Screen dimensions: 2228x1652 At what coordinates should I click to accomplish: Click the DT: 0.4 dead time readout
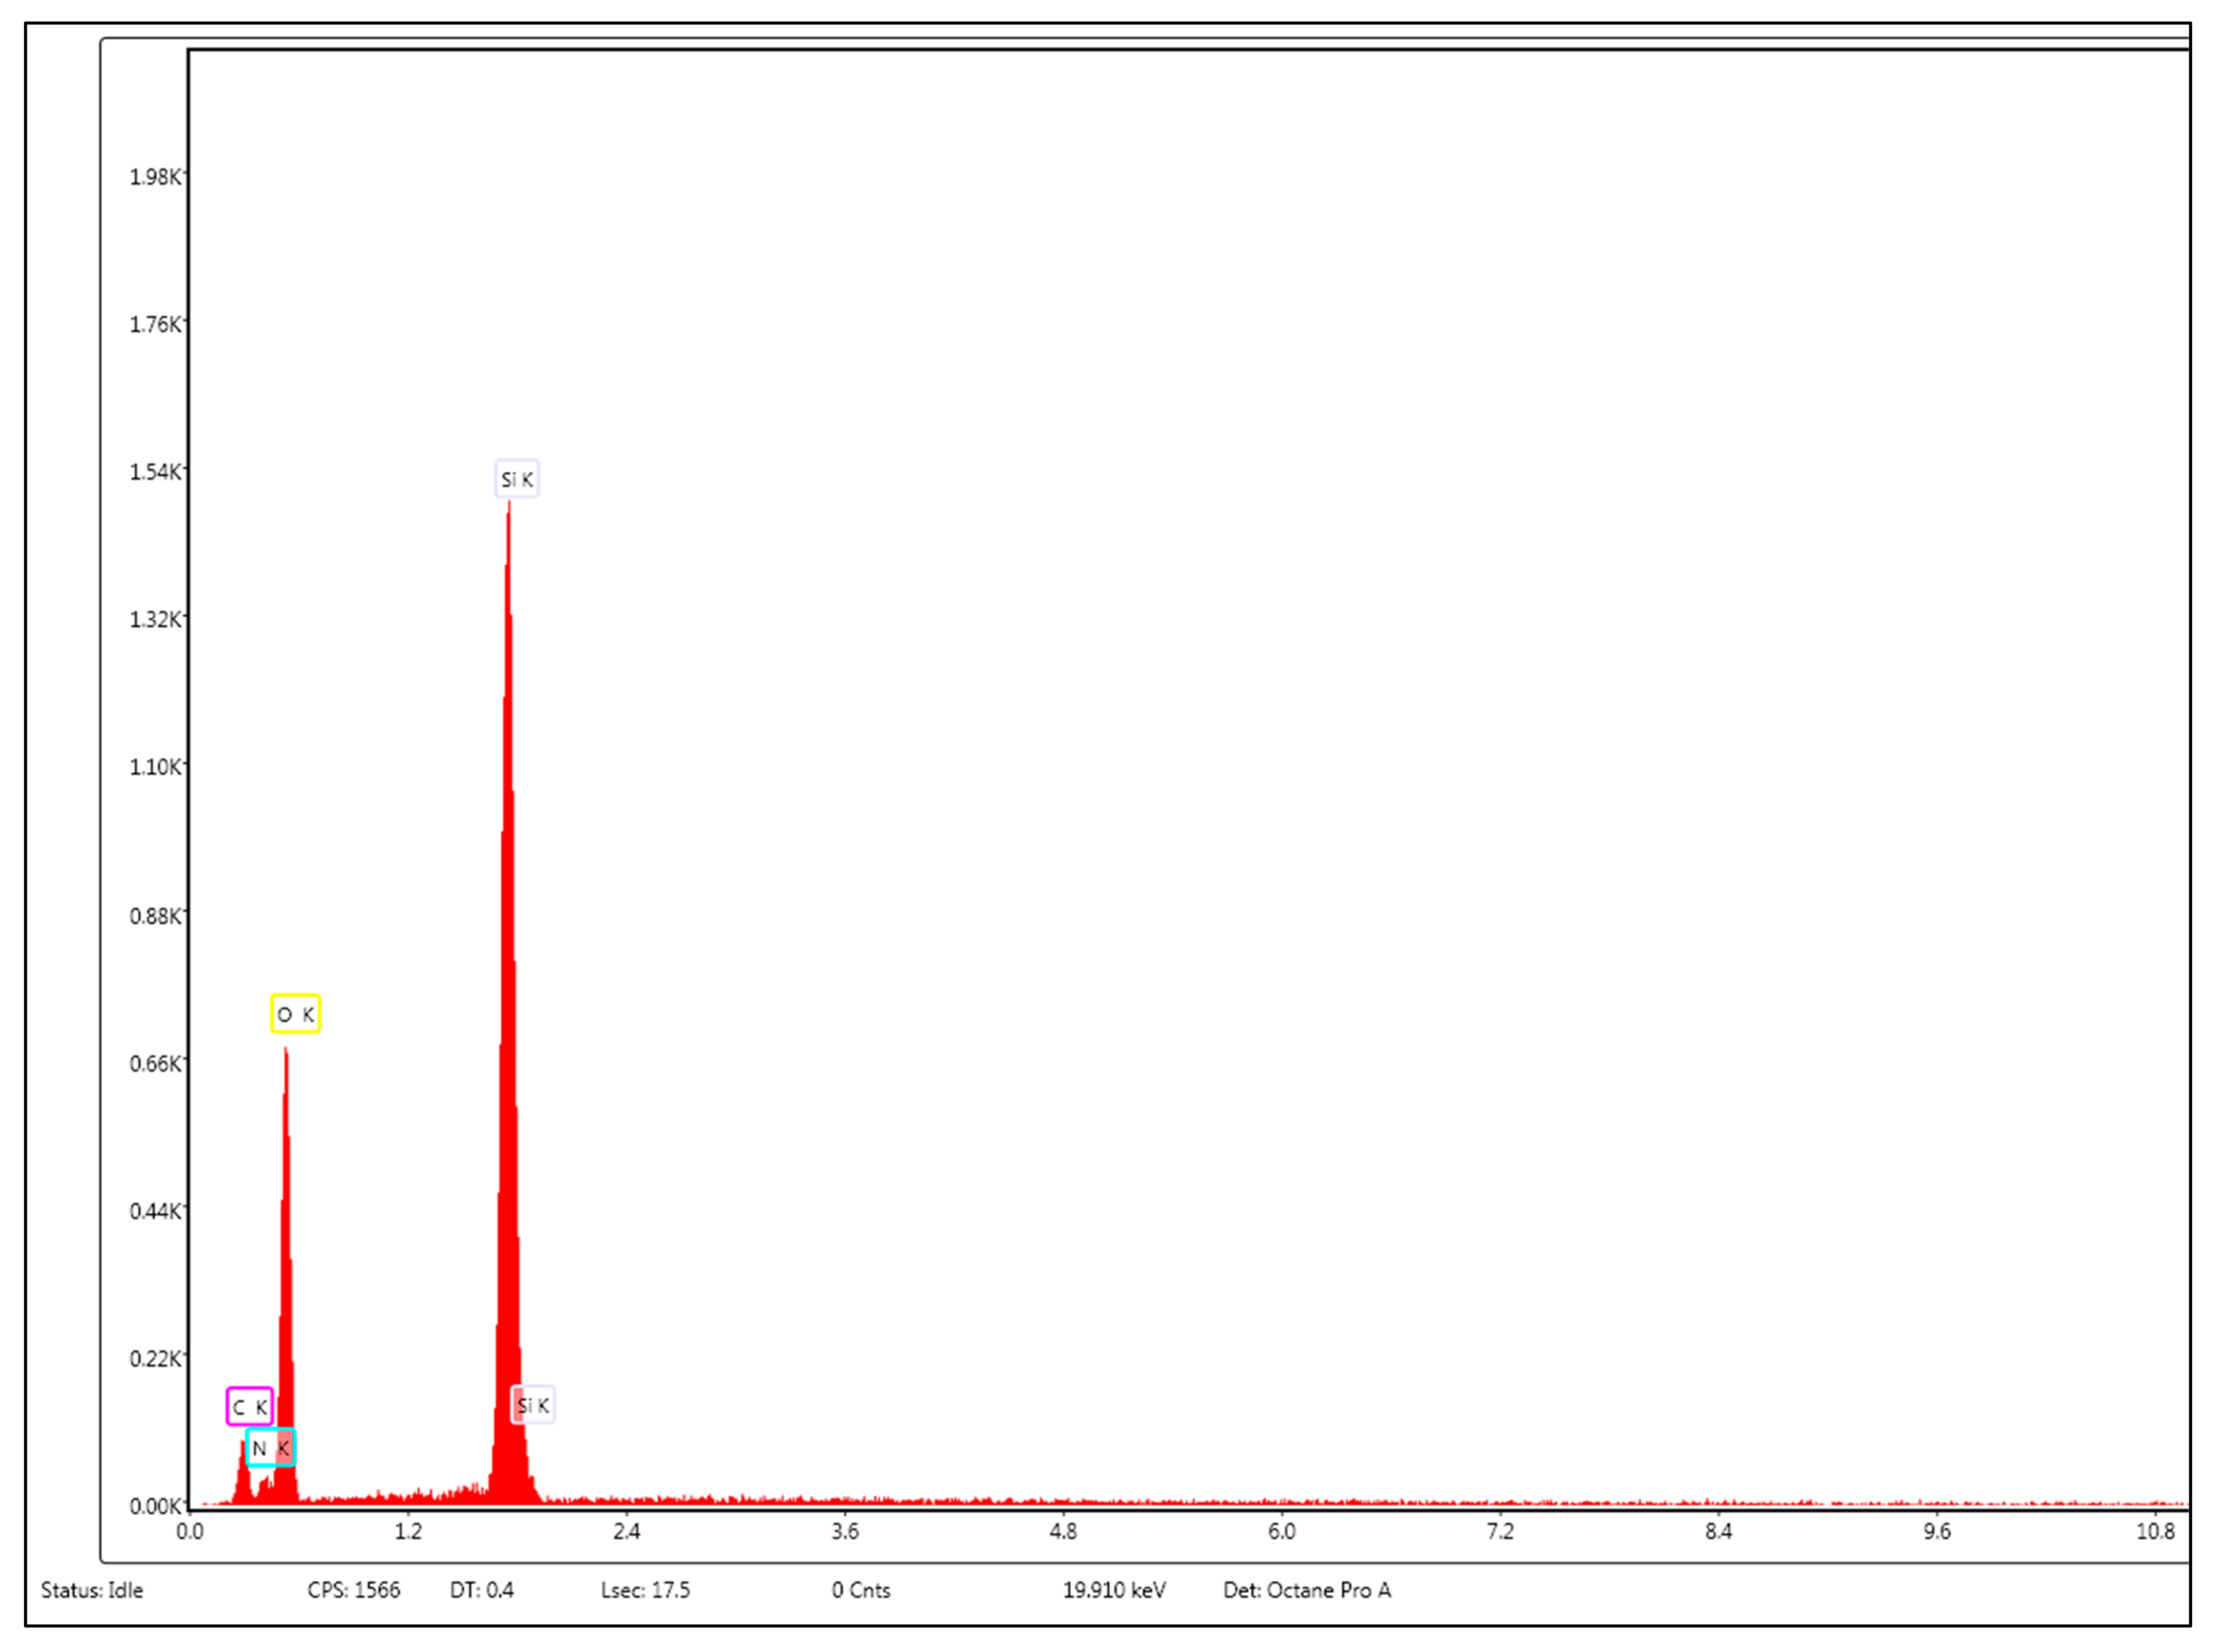pos(481,1590)
